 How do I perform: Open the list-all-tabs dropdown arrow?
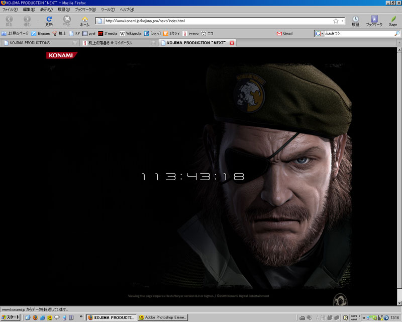(399, 43)
